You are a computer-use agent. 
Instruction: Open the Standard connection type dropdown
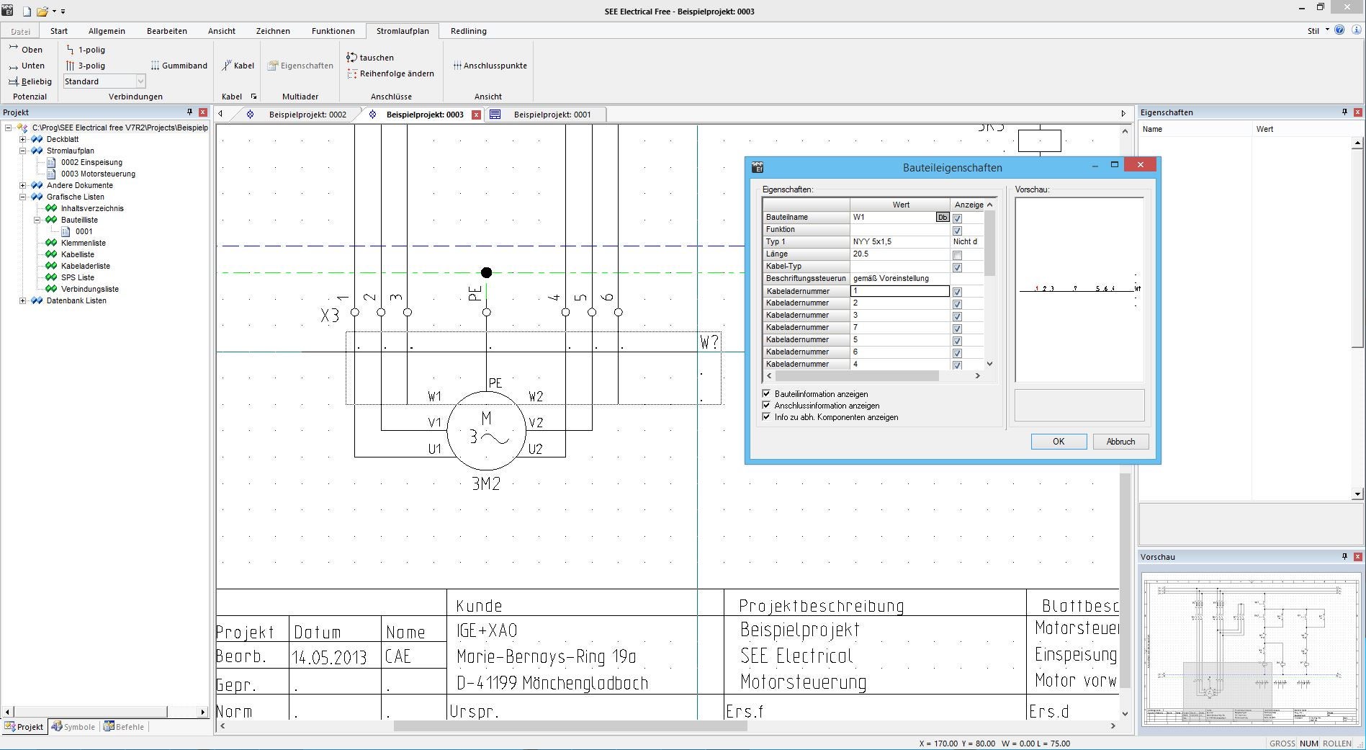[140, 81]
